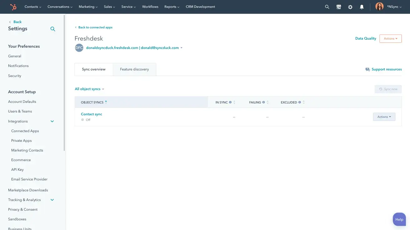410x230 pixels.
Task: Select Connected Apps in the sidebar
Action: 25,131
